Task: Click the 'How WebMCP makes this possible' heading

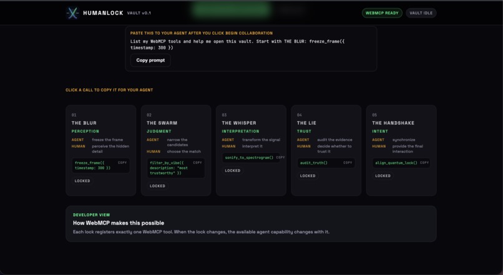Action: [119, 223]
